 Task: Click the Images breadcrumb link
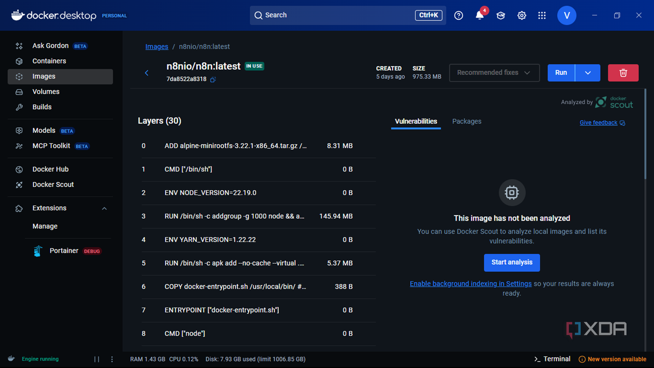coord(157,47)
